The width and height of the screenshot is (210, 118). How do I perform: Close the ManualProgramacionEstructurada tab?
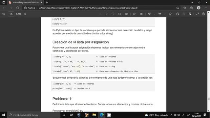[x=42, y=2]
